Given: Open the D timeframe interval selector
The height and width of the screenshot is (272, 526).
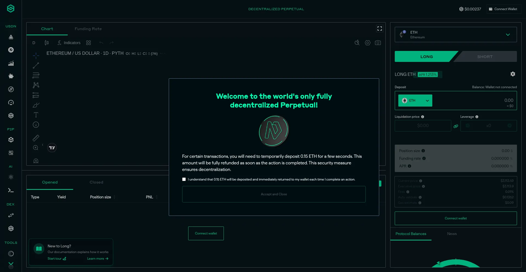Looking at the screenshot, I should coord(34,43).
